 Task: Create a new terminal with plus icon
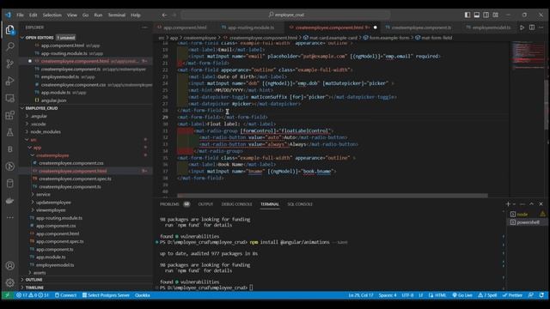[508, 204]
